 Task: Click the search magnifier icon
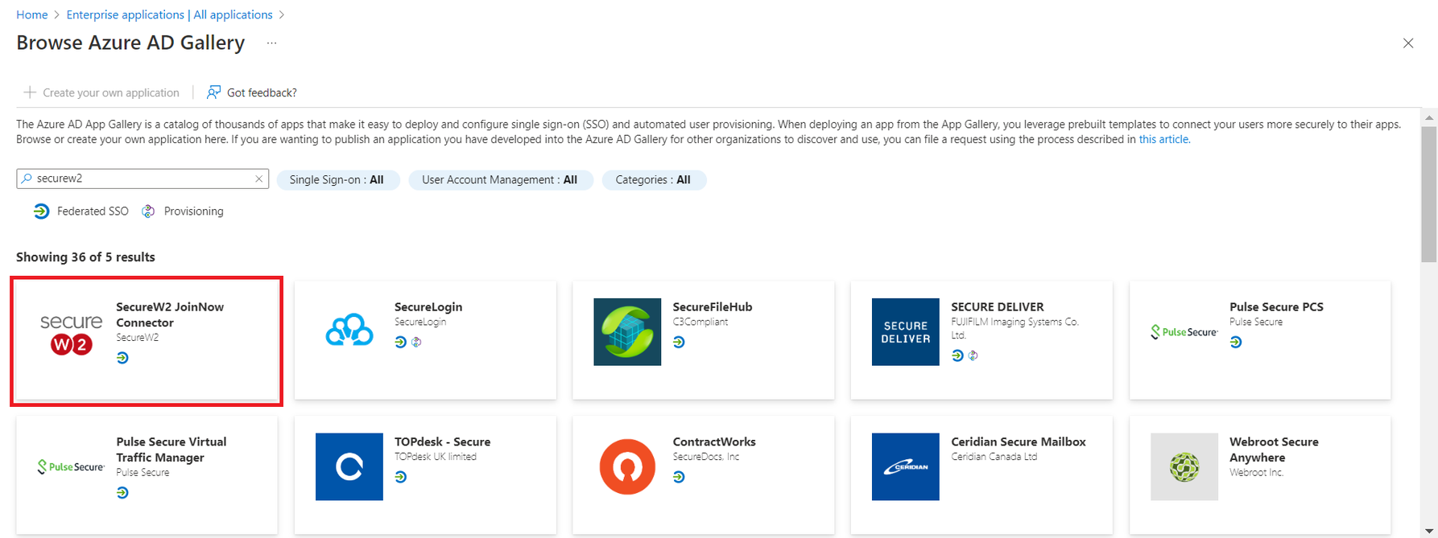tap(27, 179)
